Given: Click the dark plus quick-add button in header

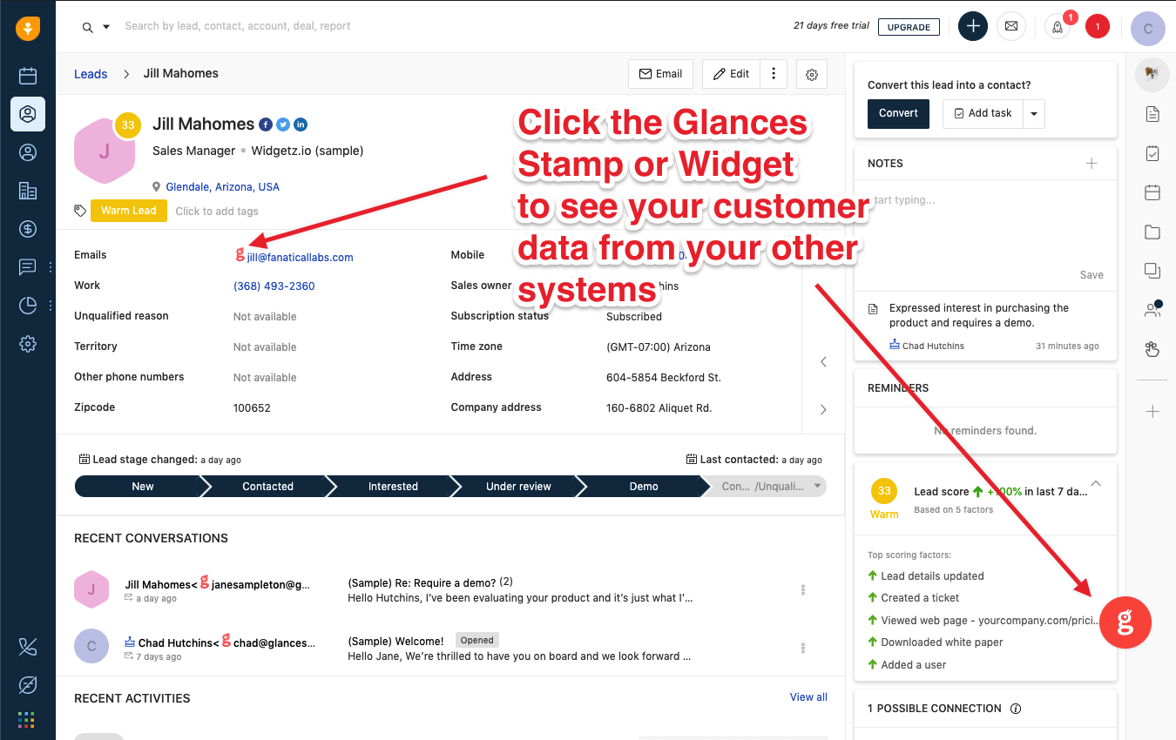Looking at the screenshot, I should (973, 26).
